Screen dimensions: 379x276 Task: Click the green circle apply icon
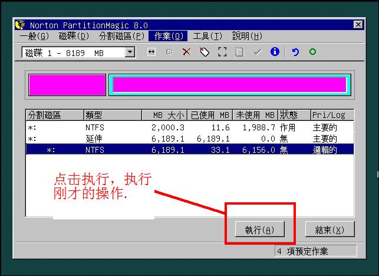pos(312,52)
